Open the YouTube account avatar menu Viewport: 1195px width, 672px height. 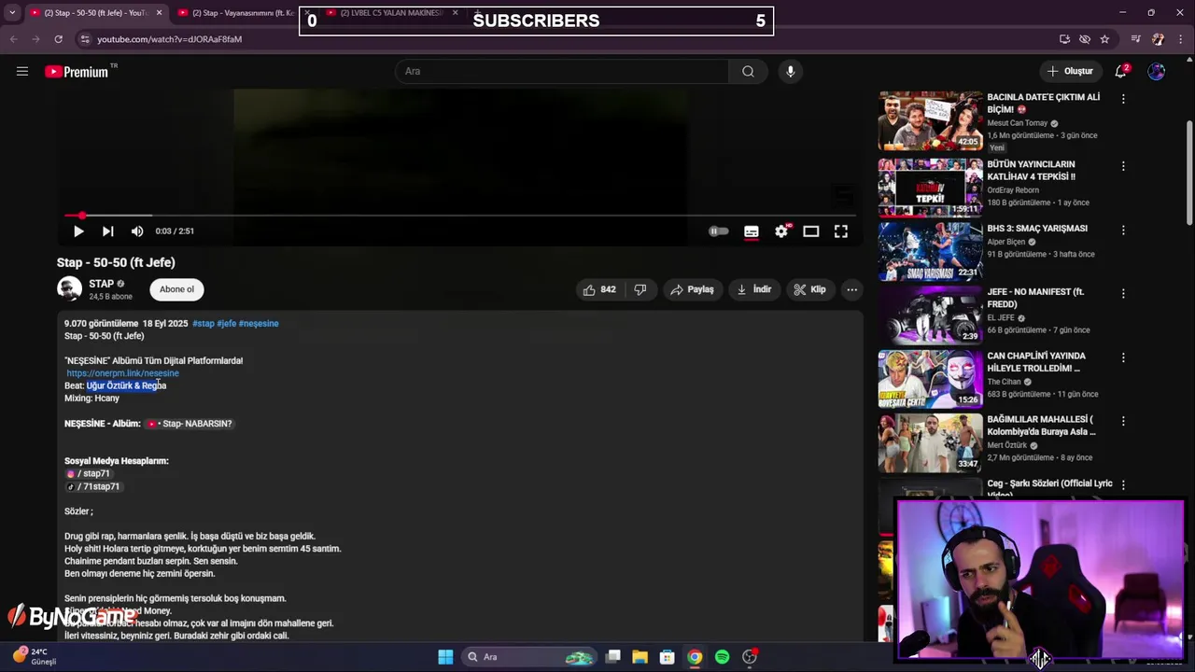coord(1157,72)
